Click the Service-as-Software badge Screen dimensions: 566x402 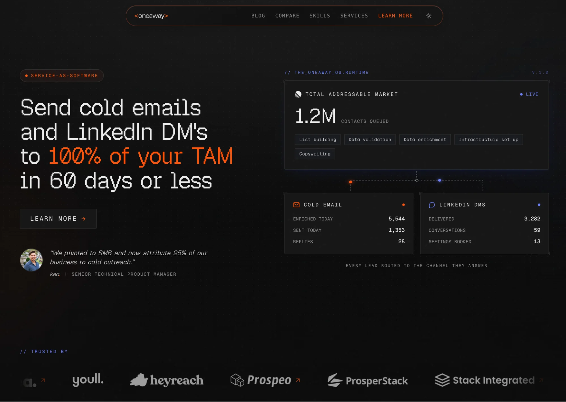coord(62,76)
